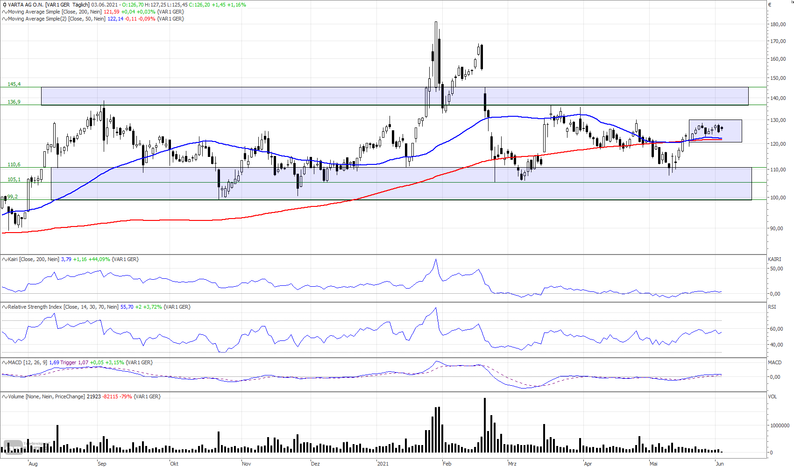The image size is (794, 467).
Task: Click the RSI panel axis label
Action: pos(772,307)
